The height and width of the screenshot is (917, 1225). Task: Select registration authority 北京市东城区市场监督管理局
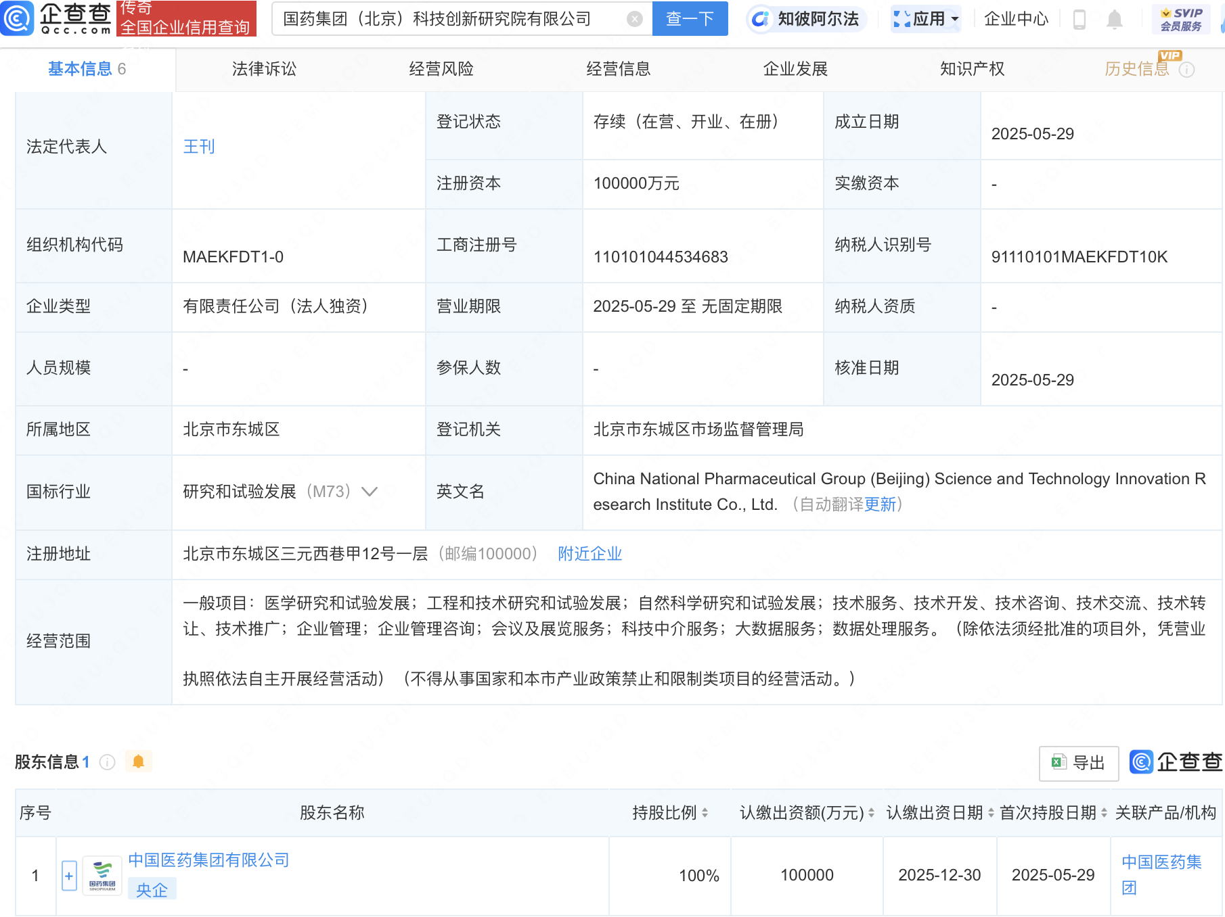click(698, 429)
